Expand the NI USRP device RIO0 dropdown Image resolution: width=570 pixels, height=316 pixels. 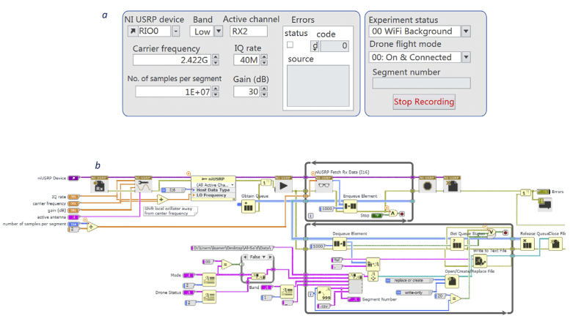pos(175,31)
